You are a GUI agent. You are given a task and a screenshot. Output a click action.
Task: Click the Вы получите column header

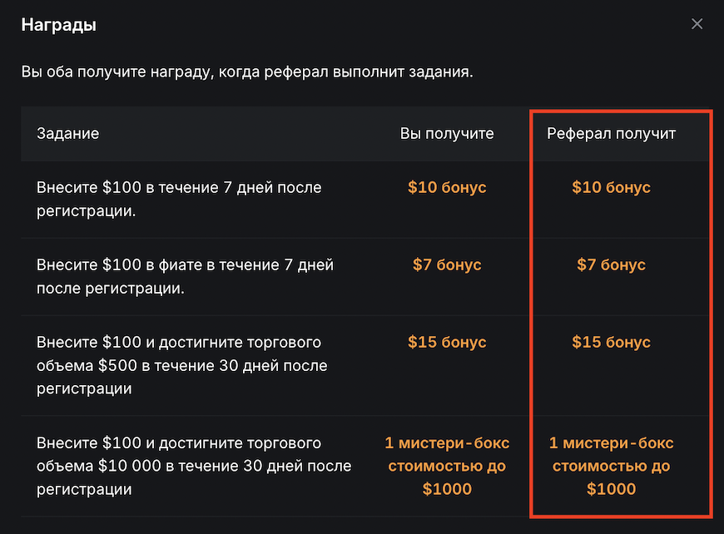point(447,133)
